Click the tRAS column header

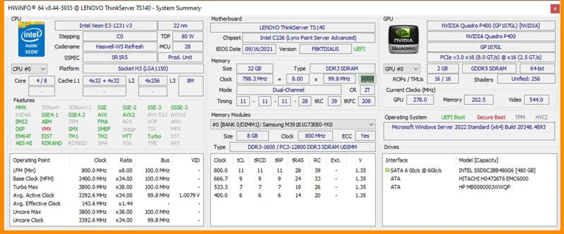[298, 160]
